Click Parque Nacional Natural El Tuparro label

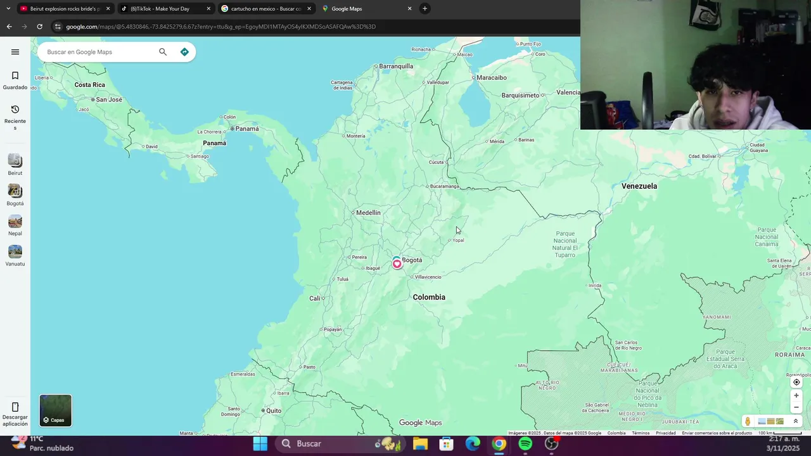tap(565, 244)
